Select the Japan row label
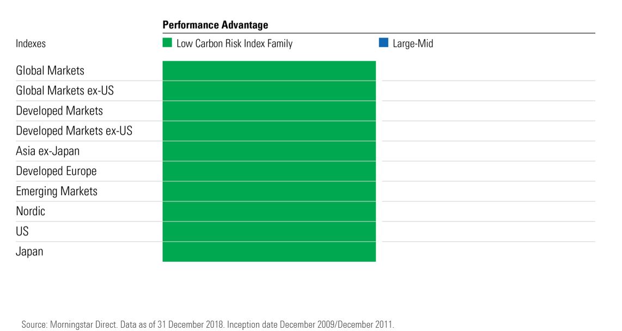Viewport: 622px width, 331px height. point(29,252)
